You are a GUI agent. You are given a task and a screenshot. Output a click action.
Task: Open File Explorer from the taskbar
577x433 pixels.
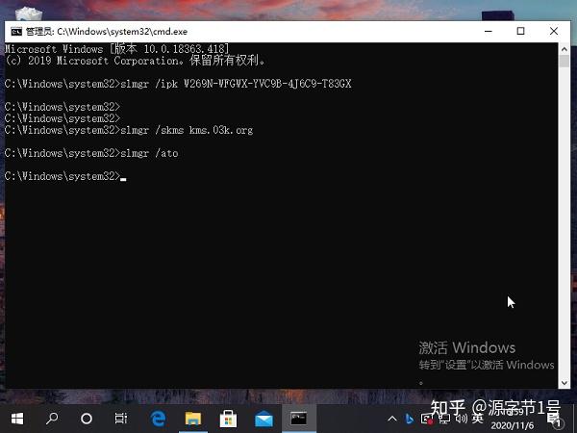[x=193, y=419]
